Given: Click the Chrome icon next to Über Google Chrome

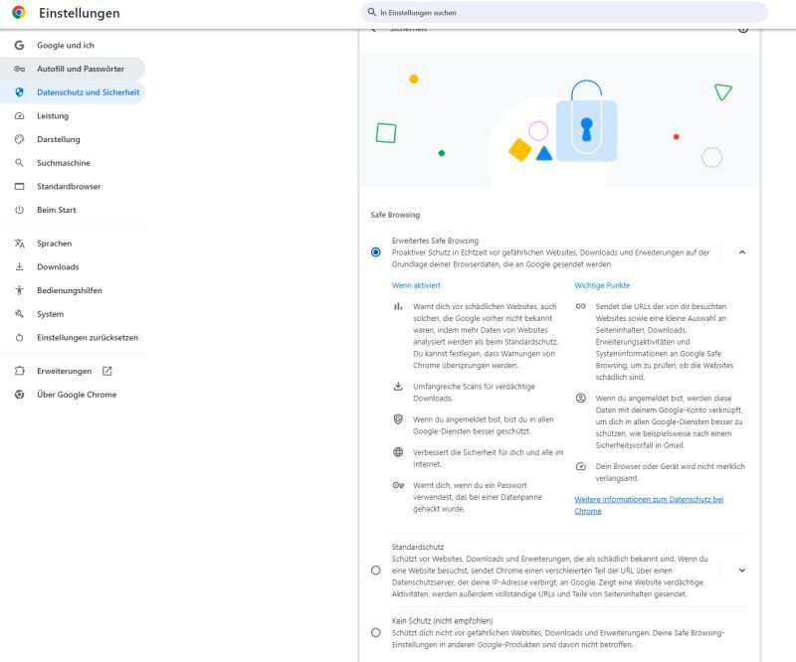Looking at the screenshot, I should [19, 395].
